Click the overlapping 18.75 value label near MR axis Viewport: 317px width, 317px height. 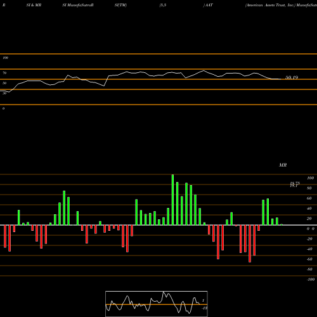tap(295, 183)
